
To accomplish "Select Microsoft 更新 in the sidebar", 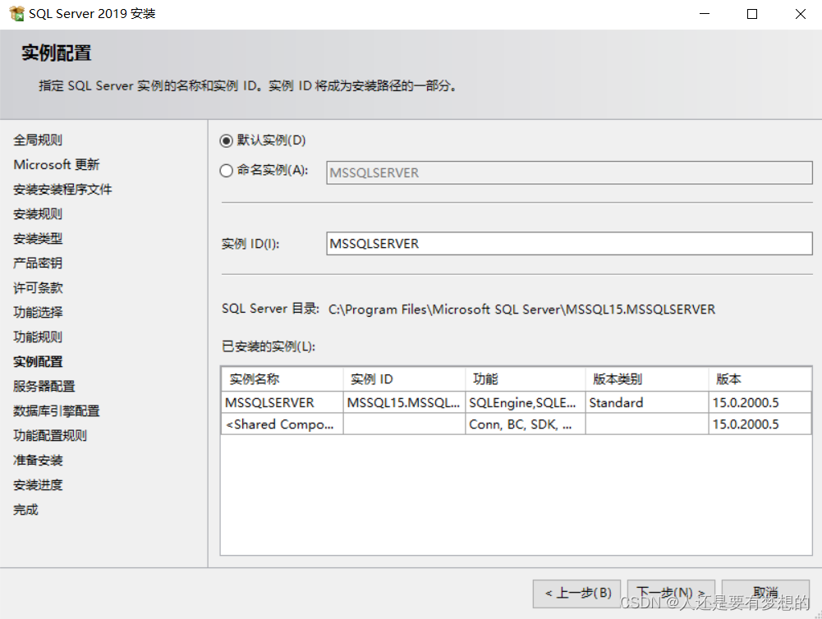I will pyautogui.click(x=57, y=164).
